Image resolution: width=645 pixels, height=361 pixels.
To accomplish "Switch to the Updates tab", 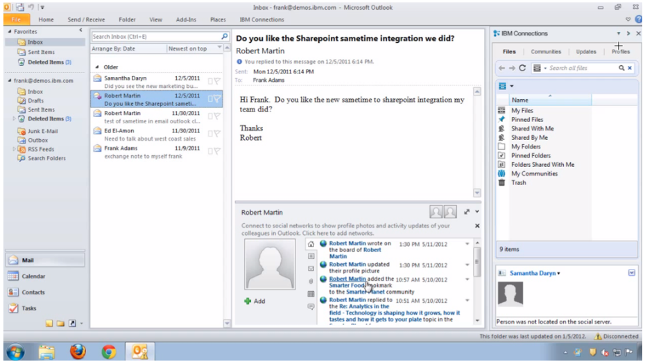I will click(586, 51).
